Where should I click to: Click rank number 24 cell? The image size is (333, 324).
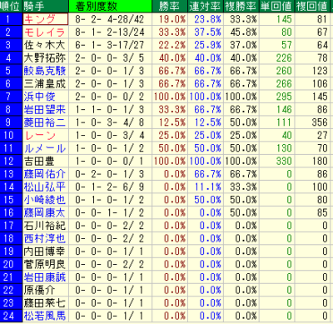[11, 317]
